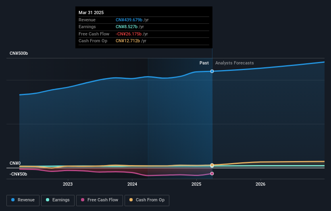331x211 pixels.
Task: Select the 2023 x-axis label
Action: point(68,184)
